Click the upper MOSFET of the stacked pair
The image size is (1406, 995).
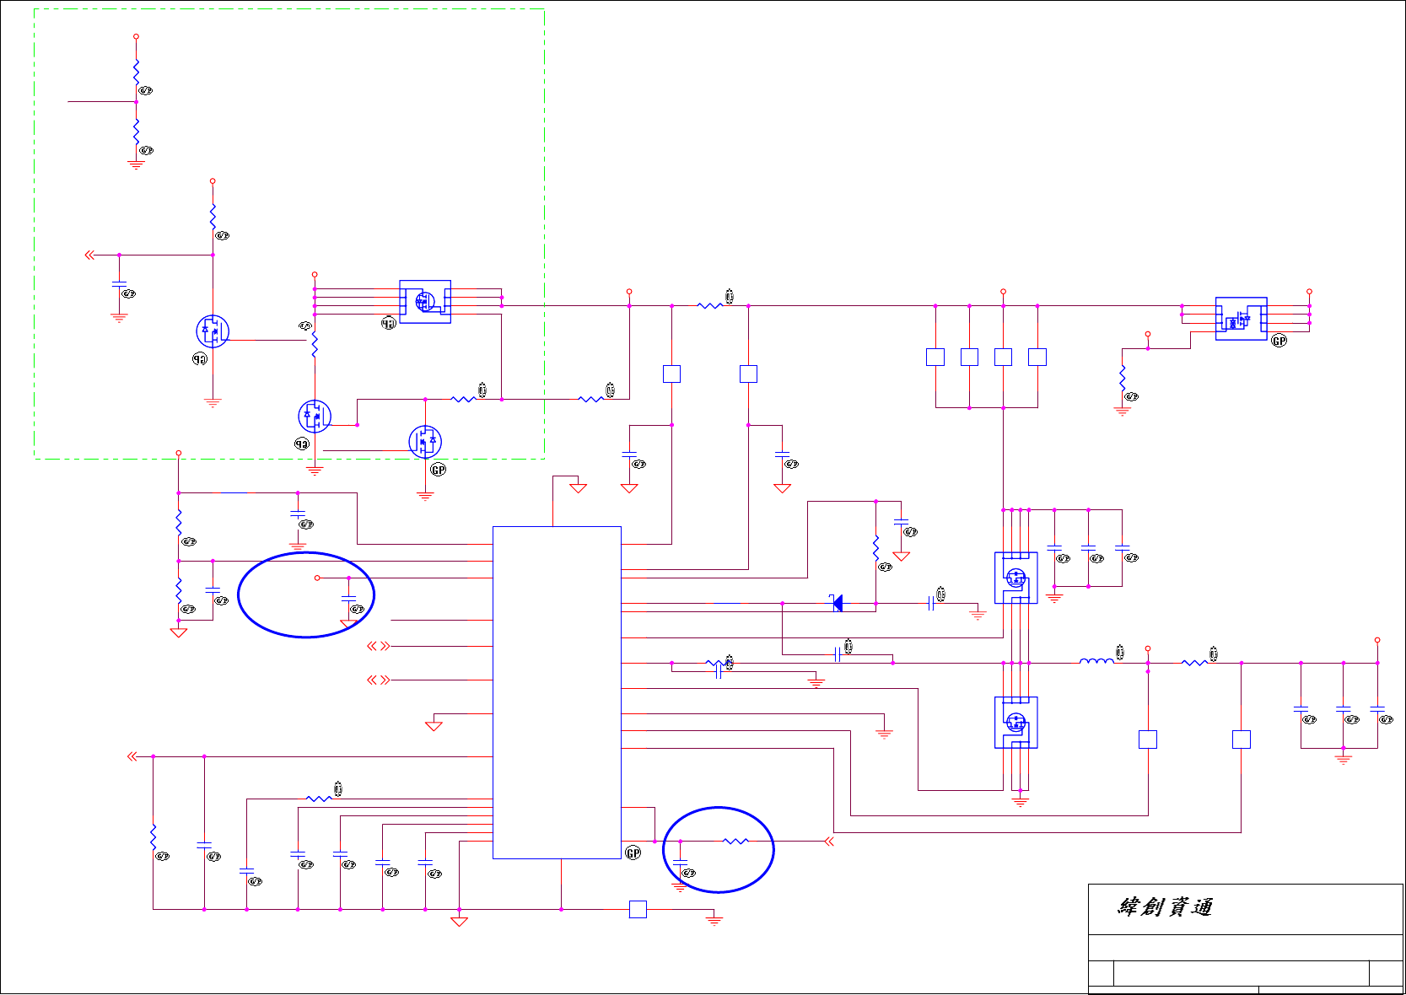click(x=1016, y=578)
